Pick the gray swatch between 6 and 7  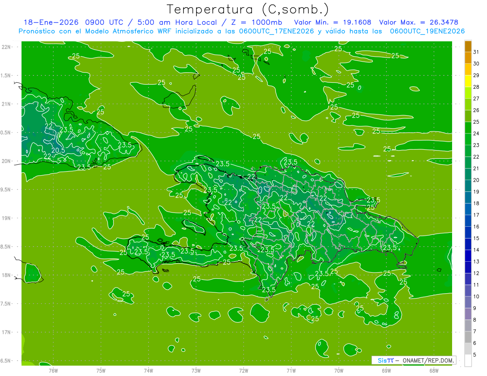pyautogui.click(x=468, y=337)
